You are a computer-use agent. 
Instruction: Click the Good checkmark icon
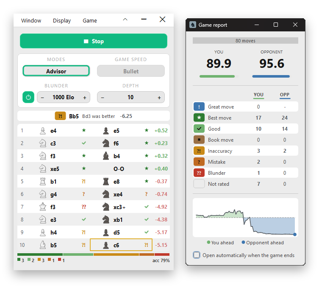click(x=199, y=129)
